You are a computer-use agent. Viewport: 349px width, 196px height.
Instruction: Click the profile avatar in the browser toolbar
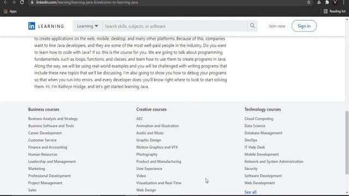click(335, 2)
